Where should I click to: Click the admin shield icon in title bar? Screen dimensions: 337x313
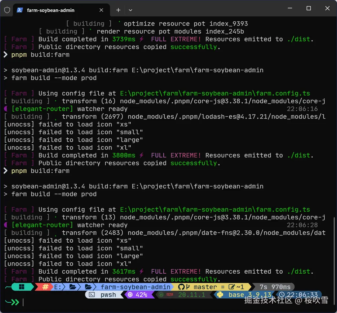7,10
